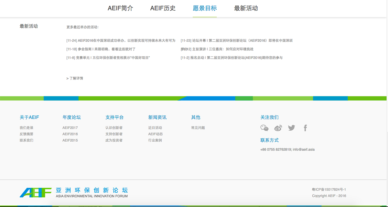Screen dimensions: 388x207
Task: Navigate to 最新活动 in the top menu
Action: [246, 8]
